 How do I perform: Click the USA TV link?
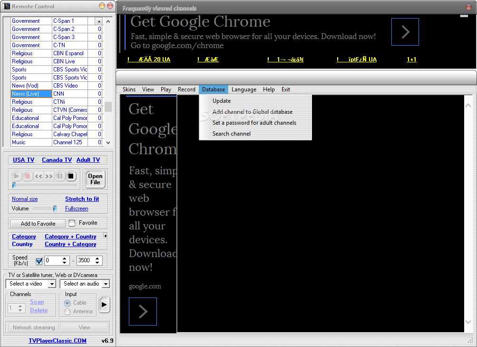23,160
